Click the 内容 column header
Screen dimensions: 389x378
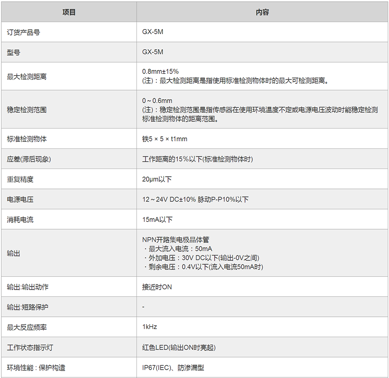(x=262, y=12)
